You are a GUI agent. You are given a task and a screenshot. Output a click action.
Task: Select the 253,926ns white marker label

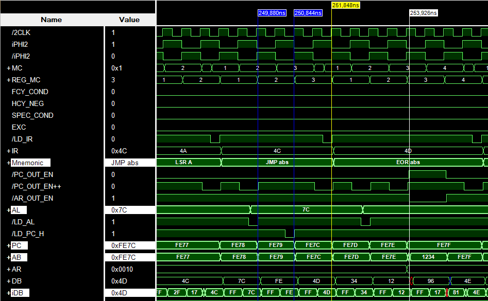click(x=423, y=13)
